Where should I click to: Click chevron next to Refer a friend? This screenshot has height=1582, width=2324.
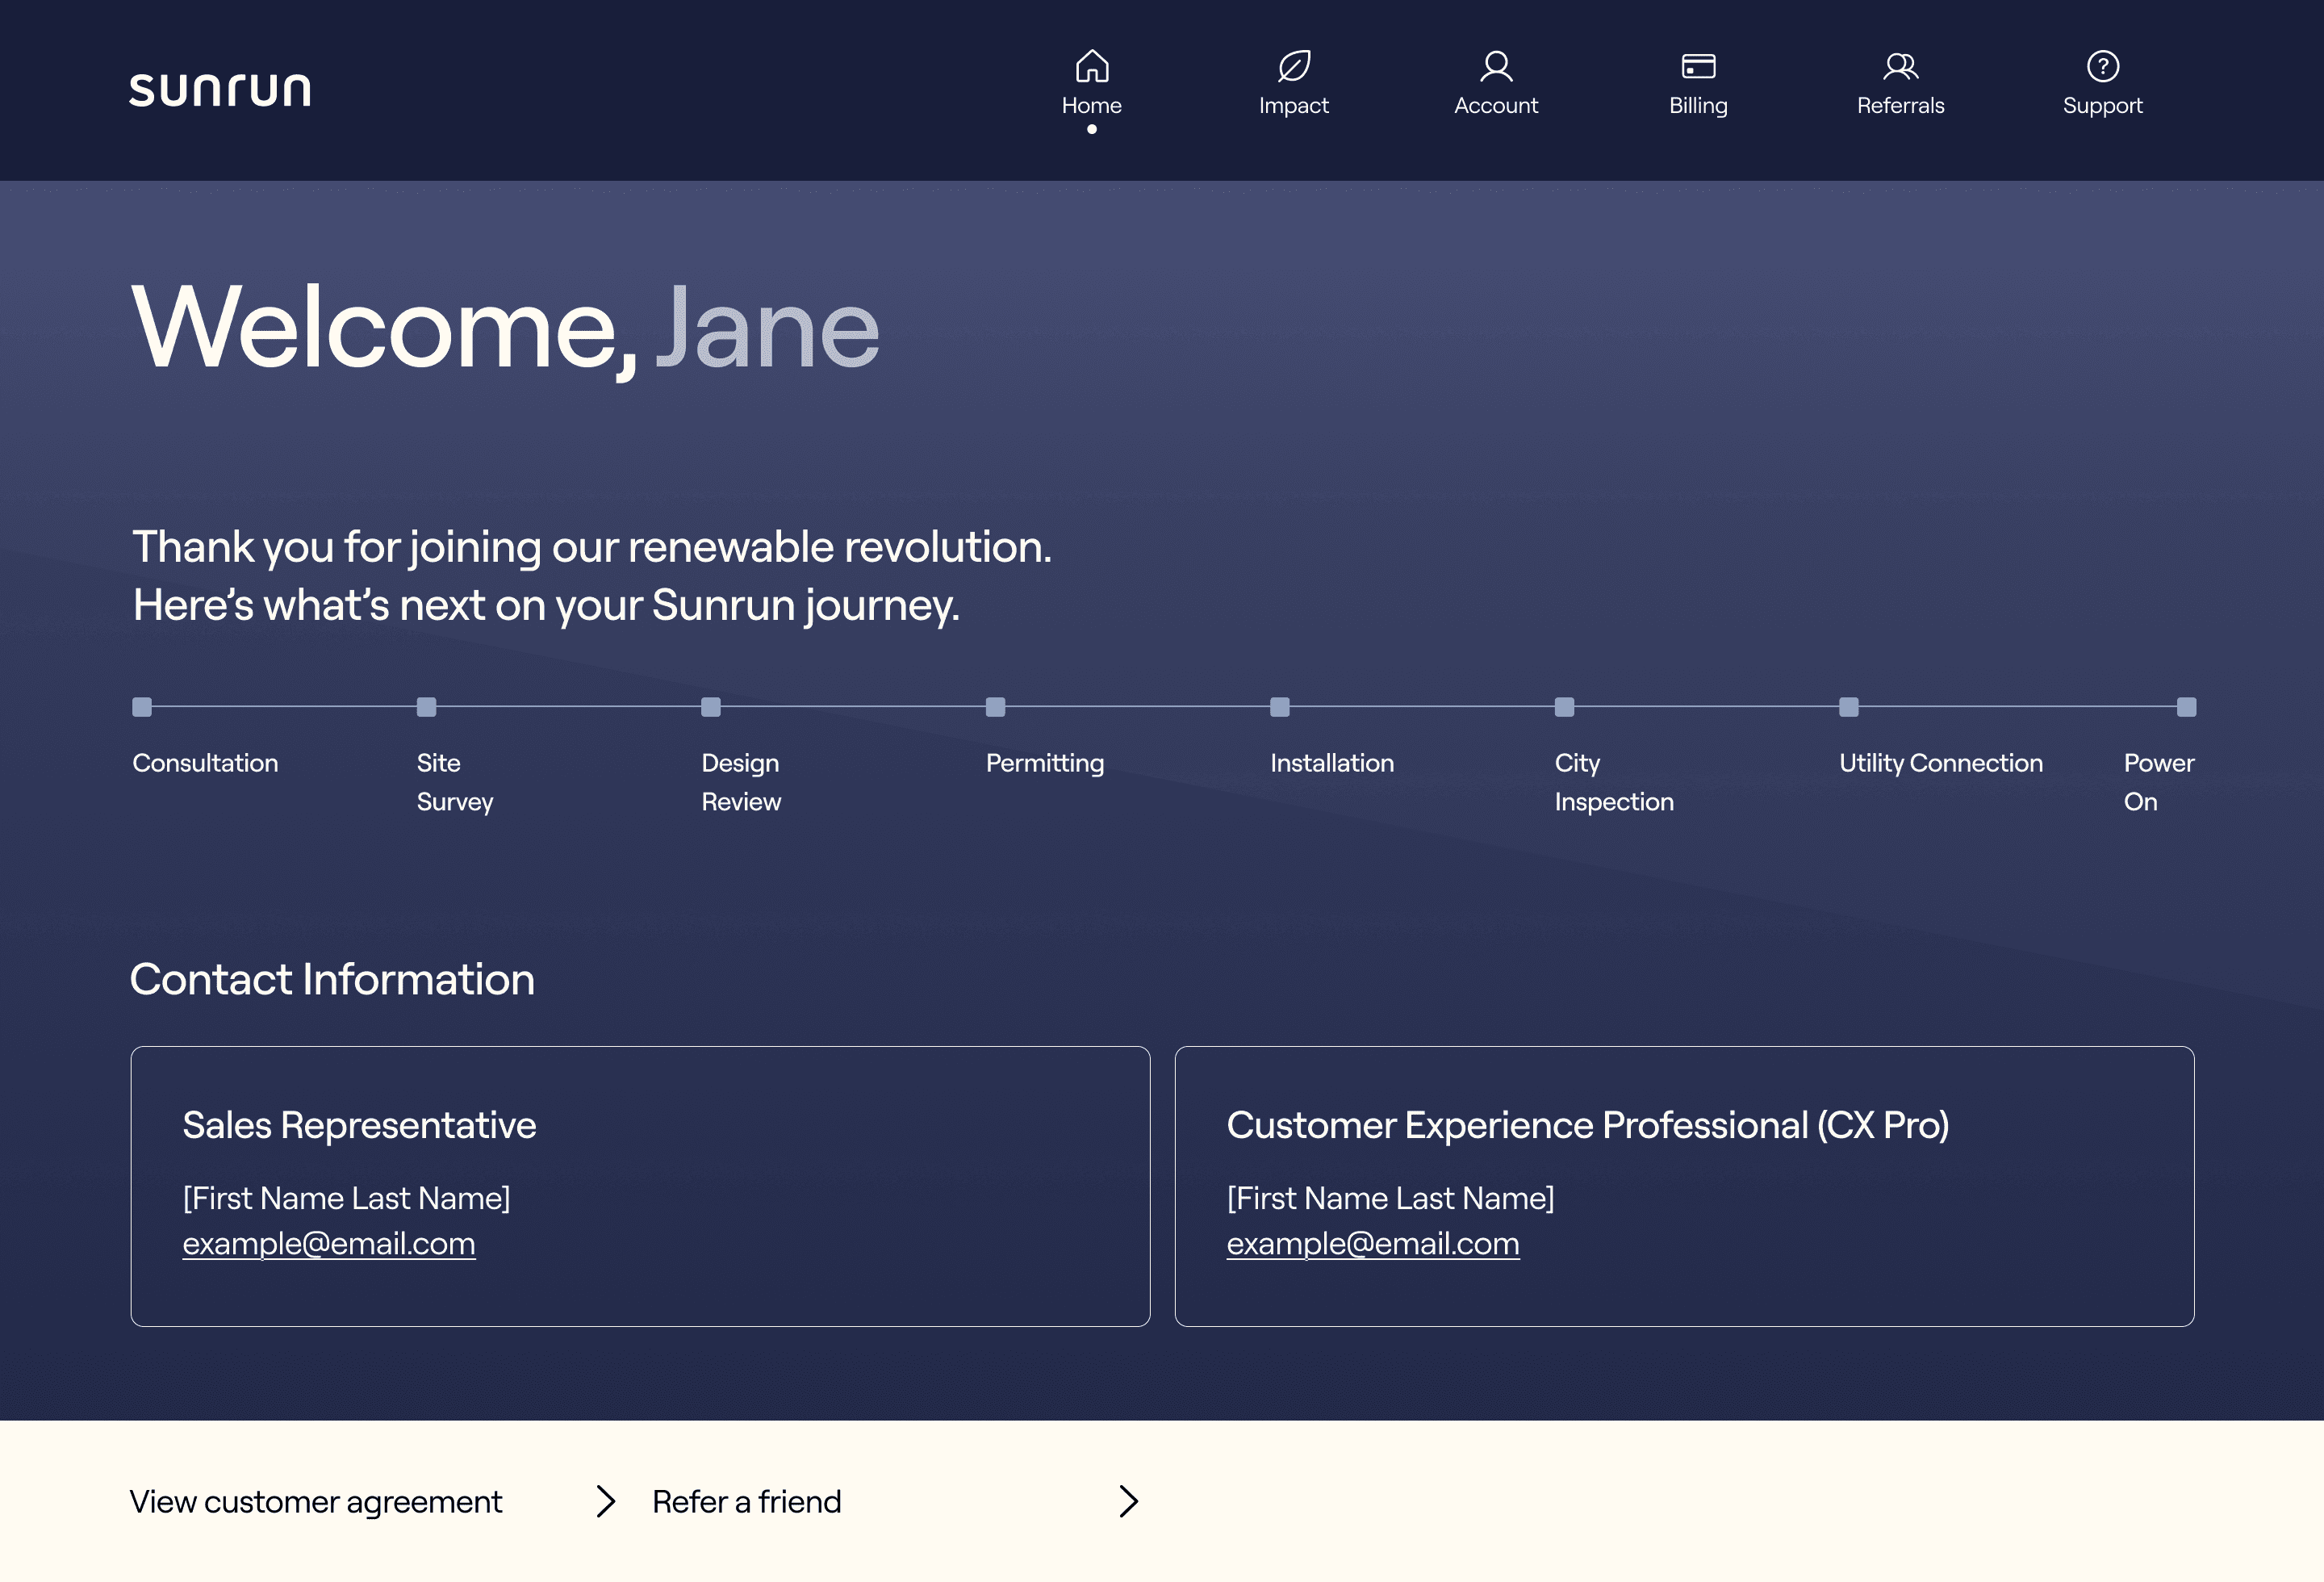coord(1128,1501)
